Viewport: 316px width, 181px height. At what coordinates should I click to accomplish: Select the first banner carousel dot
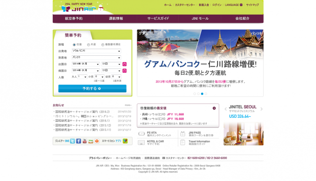[x=194, y=94]
